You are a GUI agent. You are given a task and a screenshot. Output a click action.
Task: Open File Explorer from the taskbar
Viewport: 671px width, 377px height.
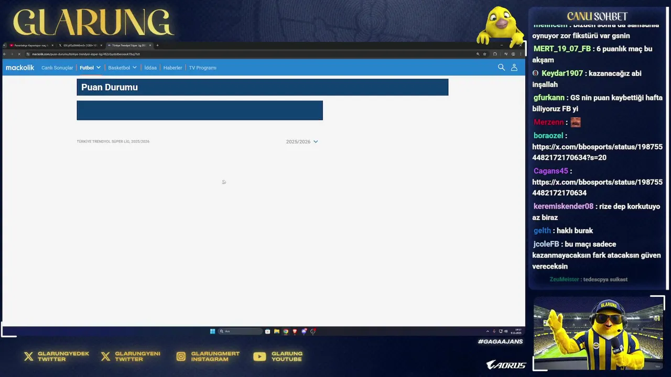point(277,331)
